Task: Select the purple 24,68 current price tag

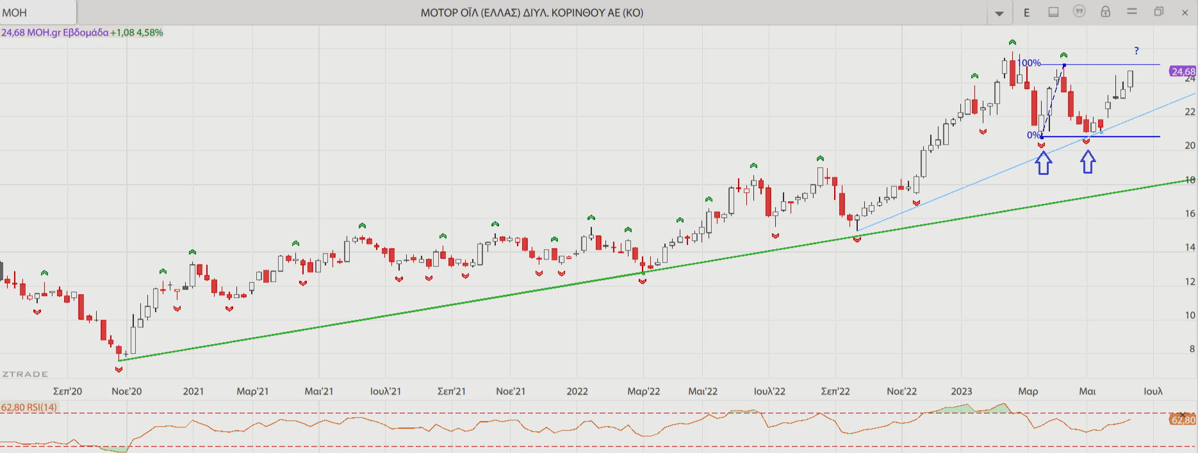Action: (x=1183, y=72)
